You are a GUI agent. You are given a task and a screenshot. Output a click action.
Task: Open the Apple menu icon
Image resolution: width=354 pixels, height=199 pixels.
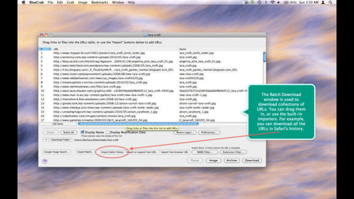tap(24, 2)
